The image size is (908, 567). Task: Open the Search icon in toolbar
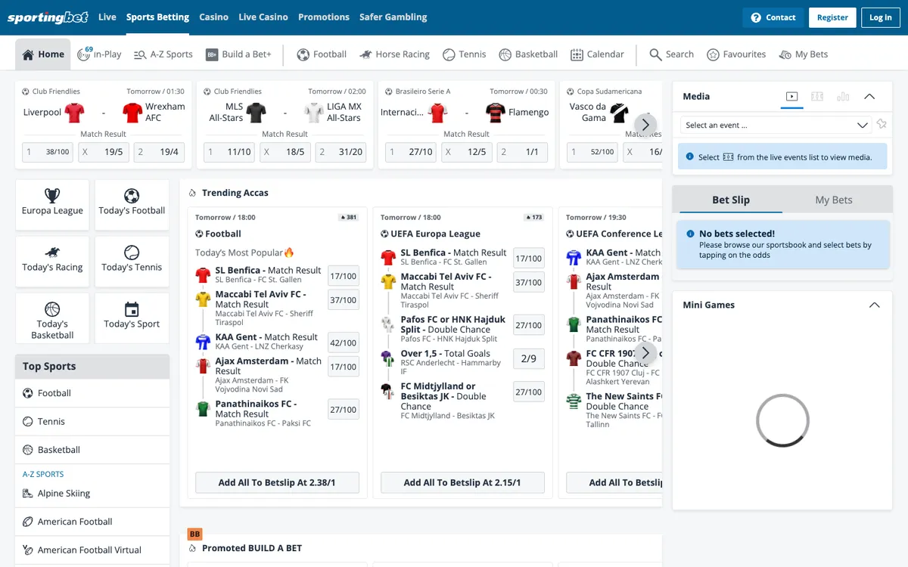click(671, 54)
